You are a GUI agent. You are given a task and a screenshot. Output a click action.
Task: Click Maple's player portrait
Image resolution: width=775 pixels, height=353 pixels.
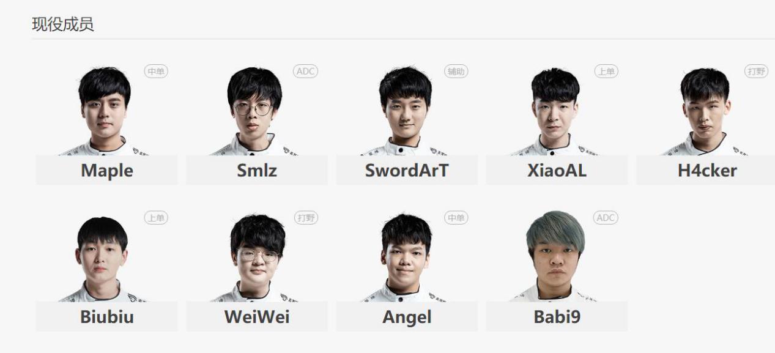click(106, 110)
